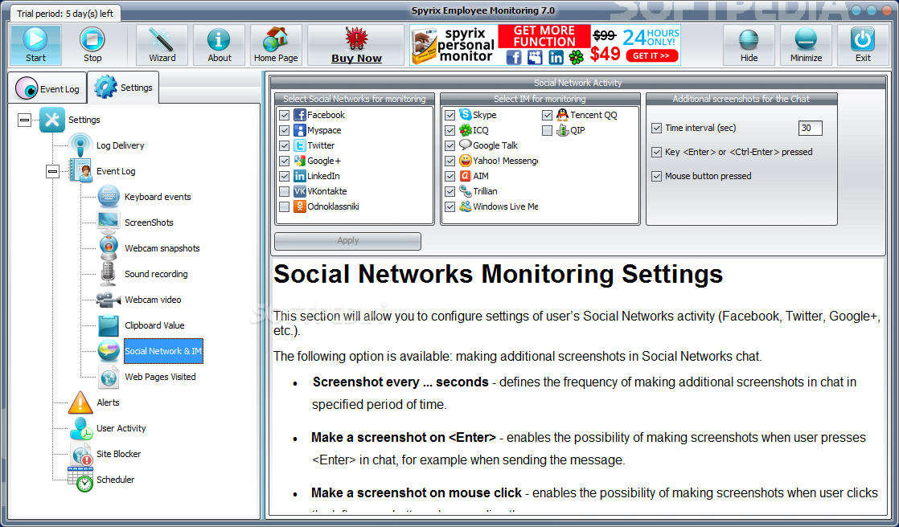Collapse the Event Log tree node
This screenshot has width=899, height=527.
pos(52,170)
